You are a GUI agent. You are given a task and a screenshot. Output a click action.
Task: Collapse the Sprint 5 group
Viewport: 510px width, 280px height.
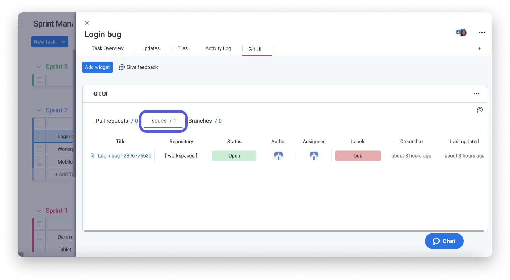[39, 66]
